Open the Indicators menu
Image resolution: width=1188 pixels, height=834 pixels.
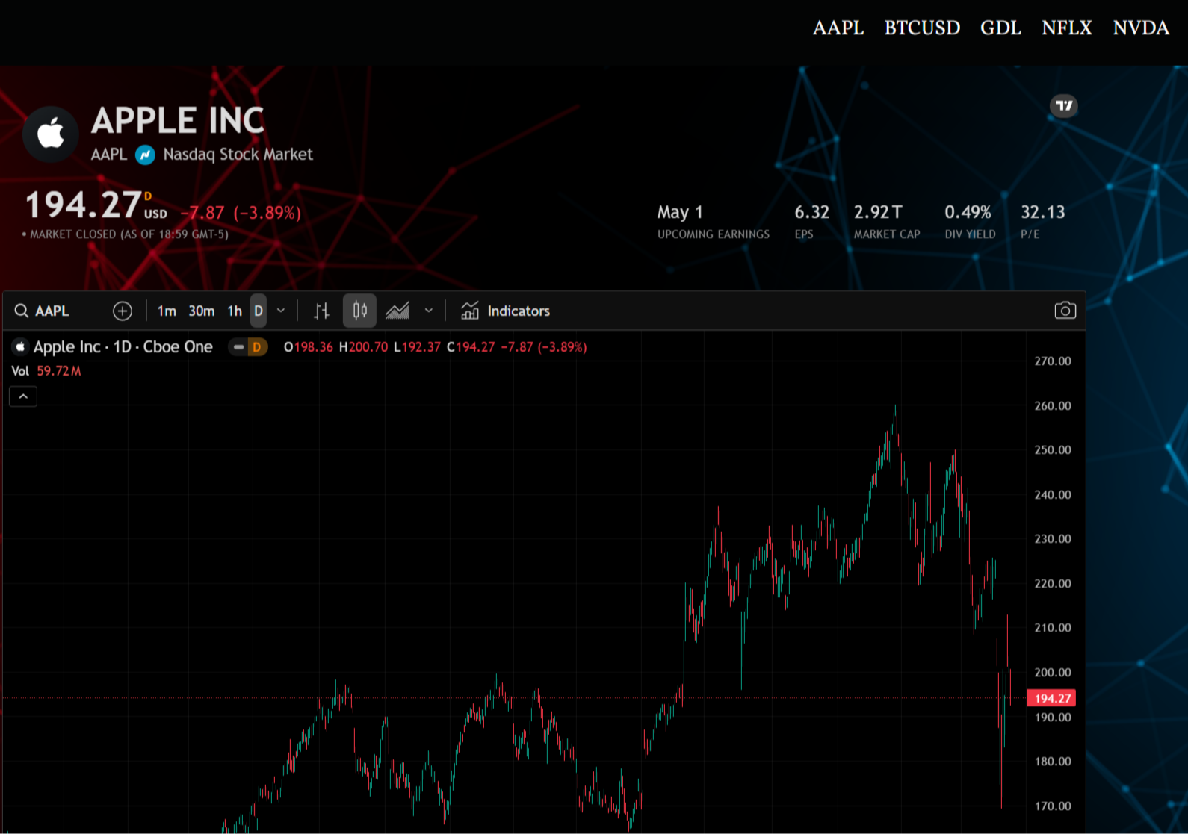(505, 311)
